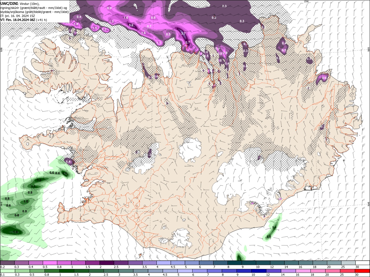Click the 0.2 label on the snow scale

click(2, 267)
